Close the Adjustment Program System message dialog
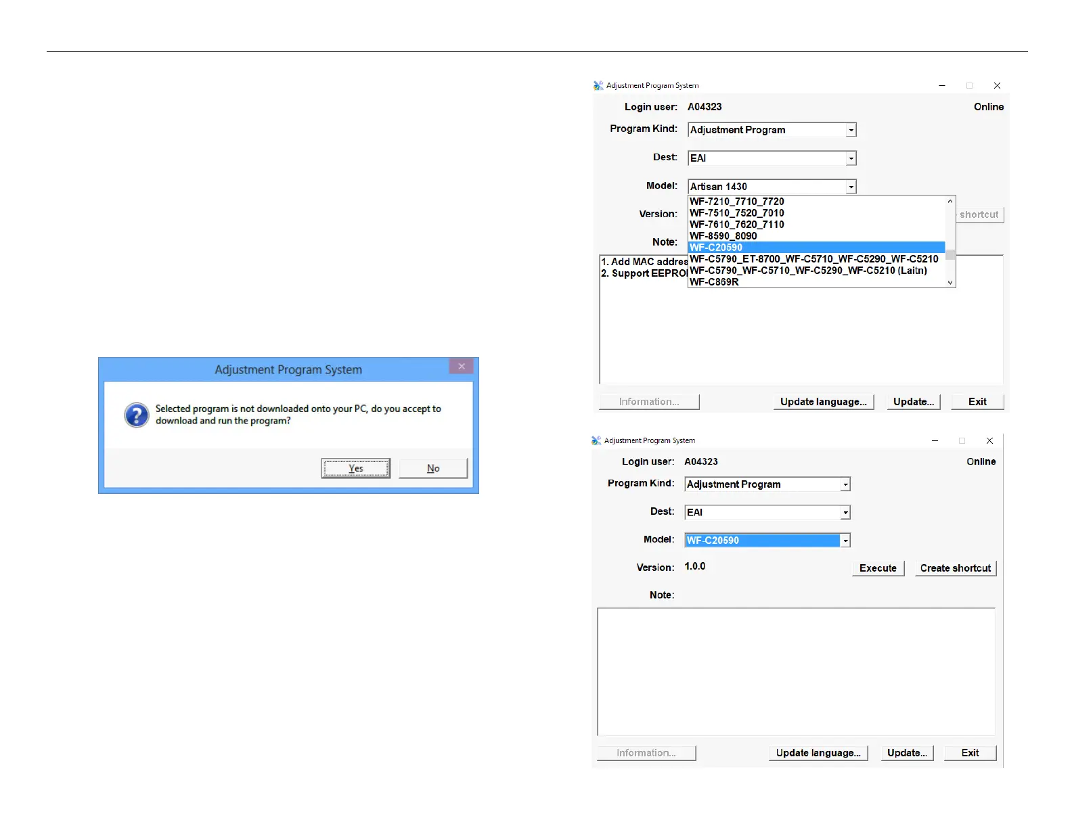The height and width of the screenshot is (828, 1072). (x=462, y=366)
